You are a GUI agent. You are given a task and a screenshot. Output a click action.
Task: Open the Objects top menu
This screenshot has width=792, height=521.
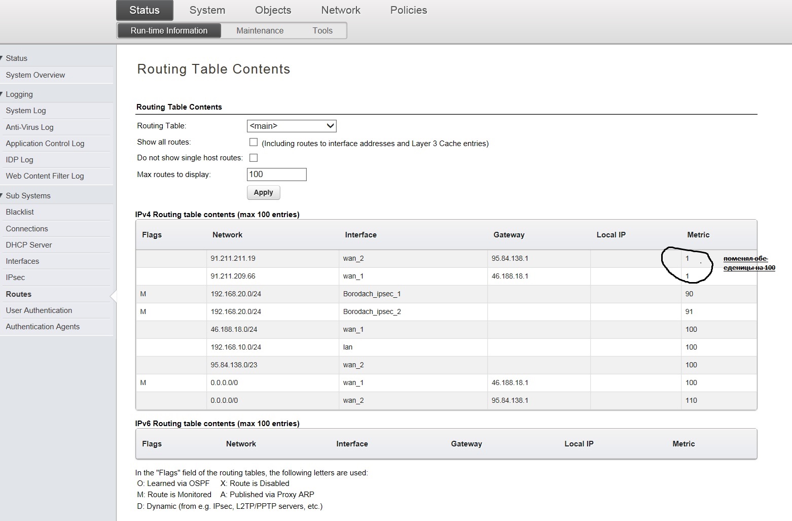(x=273, y=10)
